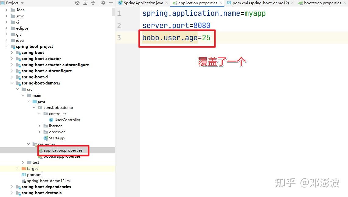Close the application.properties editor tab

pos(221,3)
